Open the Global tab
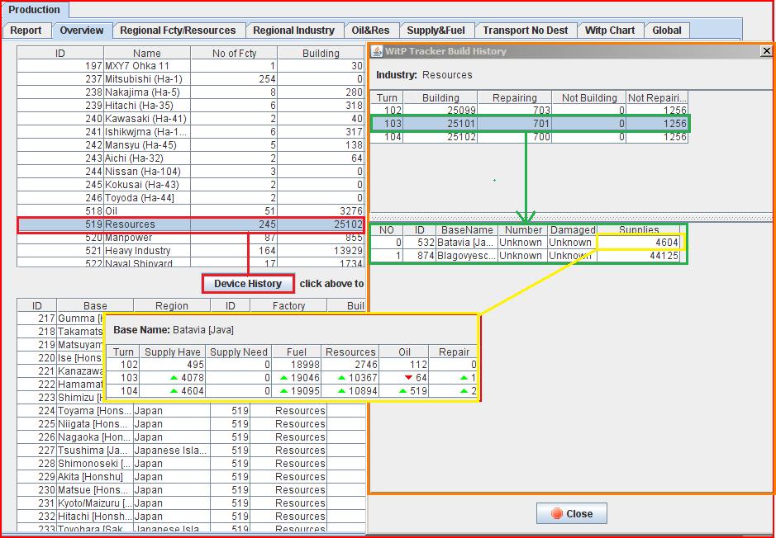 (x=667, y=31)
